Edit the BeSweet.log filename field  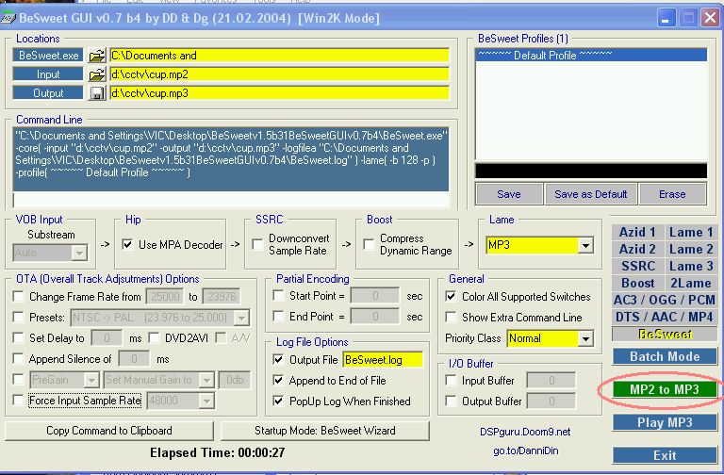(x=383, y=360)
